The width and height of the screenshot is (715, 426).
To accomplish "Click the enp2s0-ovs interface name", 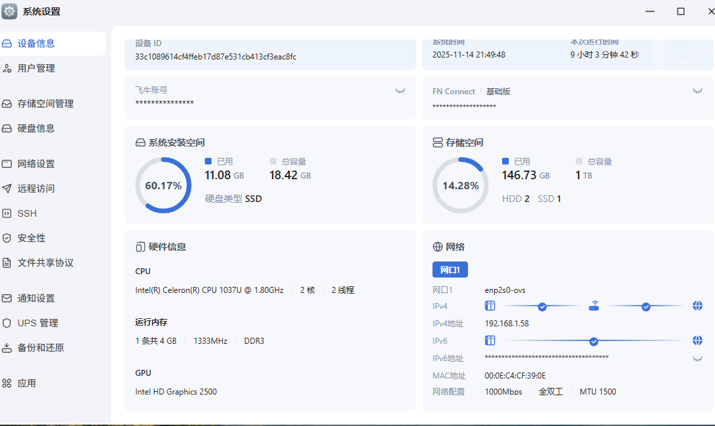I will point(505,290).
